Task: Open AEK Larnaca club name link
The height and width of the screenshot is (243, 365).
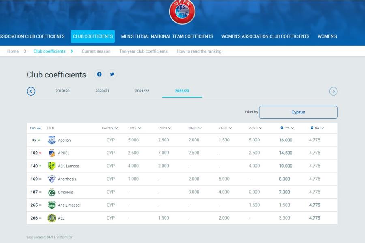Action: (69, 166)
